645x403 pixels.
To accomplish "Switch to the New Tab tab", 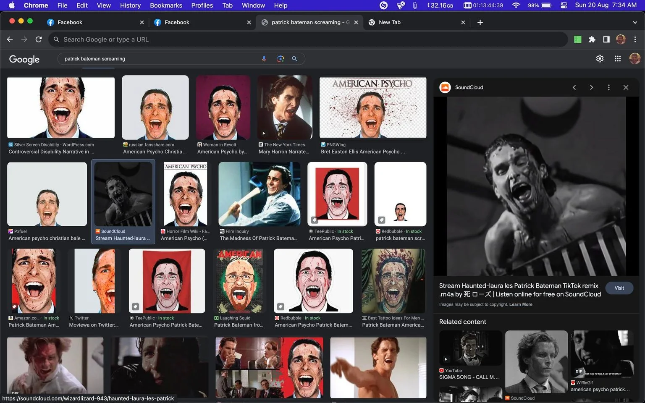I will click(x=417, y=22).
